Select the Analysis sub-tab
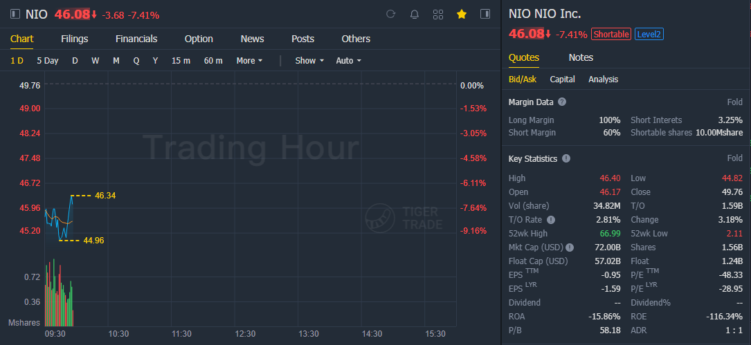751x345 pixels. (603, 80)
